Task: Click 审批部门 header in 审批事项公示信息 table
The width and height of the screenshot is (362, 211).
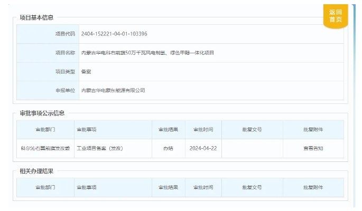Action: pos(45,129)
